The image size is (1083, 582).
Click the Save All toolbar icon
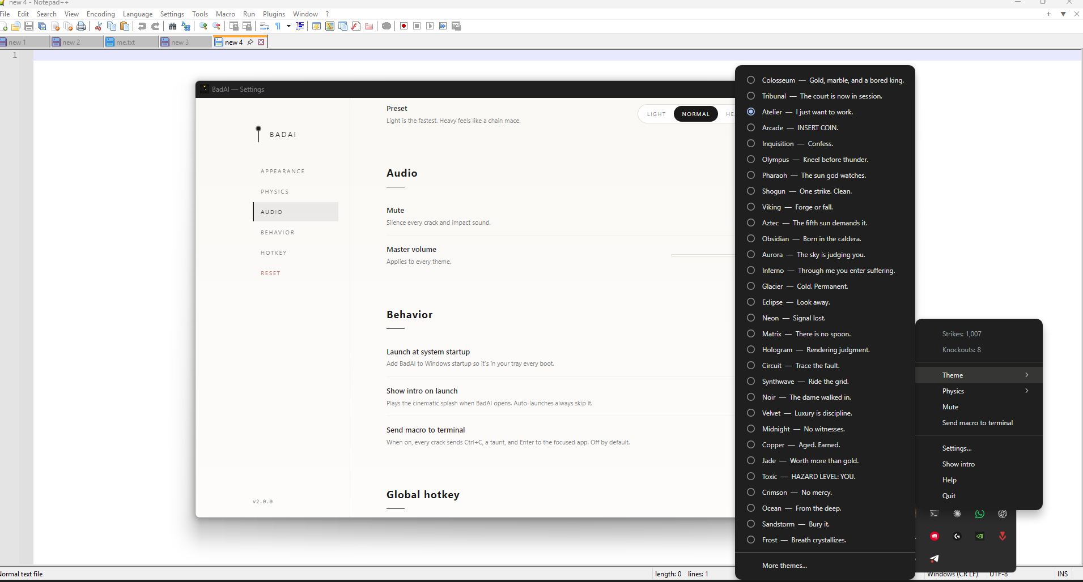coord(42,26)
